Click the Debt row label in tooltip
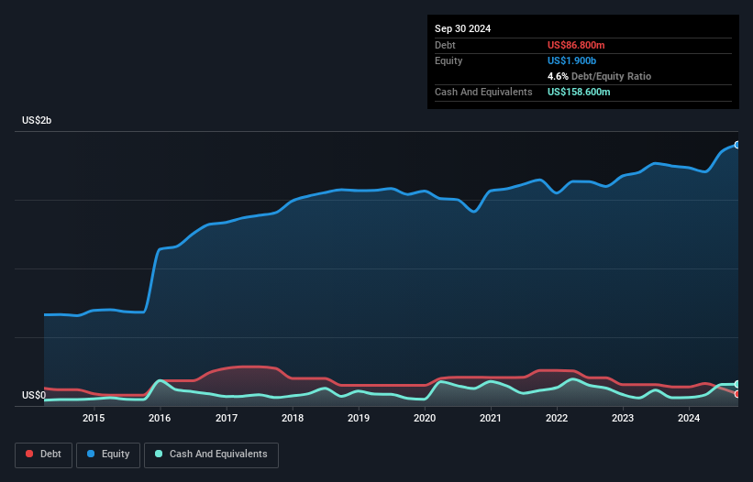Screen dimensions: 753x482 point(445,45)
